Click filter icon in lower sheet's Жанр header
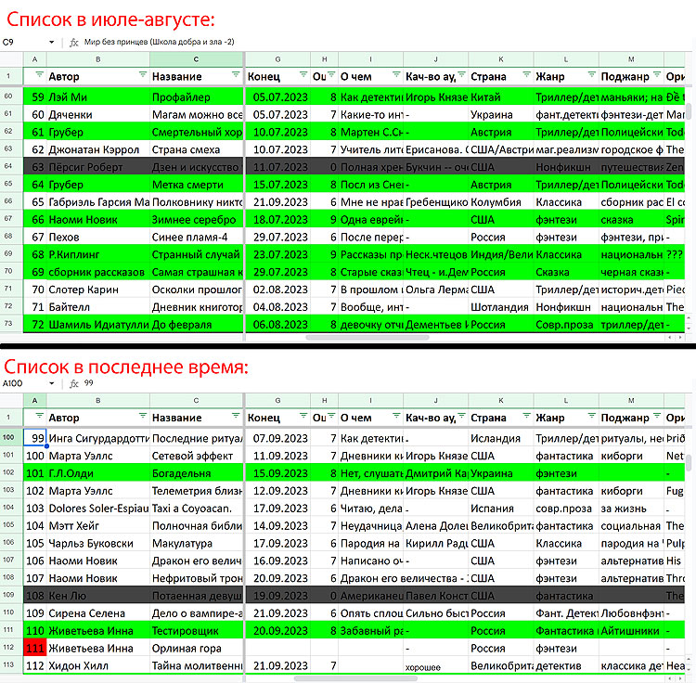Viewport: 696px width, 683px height. tap(590, 418)
